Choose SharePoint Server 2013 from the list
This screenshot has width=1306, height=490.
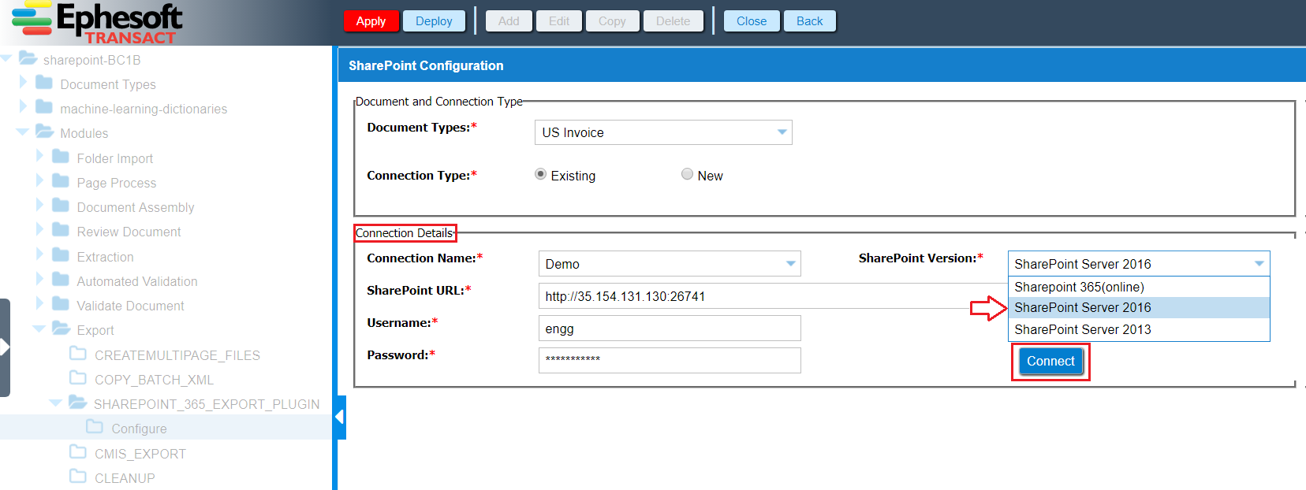(1139, 329)
